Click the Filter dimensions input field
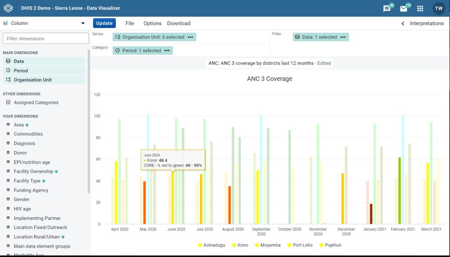This screenshot has height=257, width=450. tap(45, 38)
